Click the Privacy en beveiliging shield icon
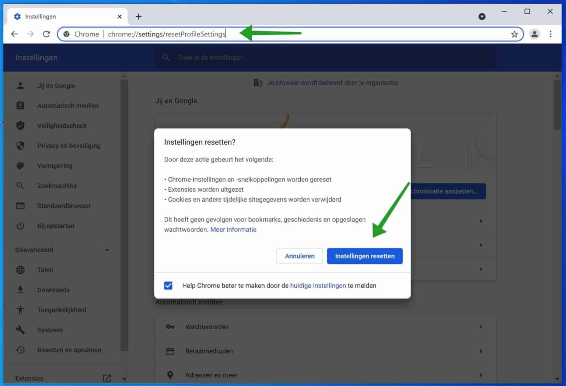The width and height of the screenshot is (566, 386). 20,146
